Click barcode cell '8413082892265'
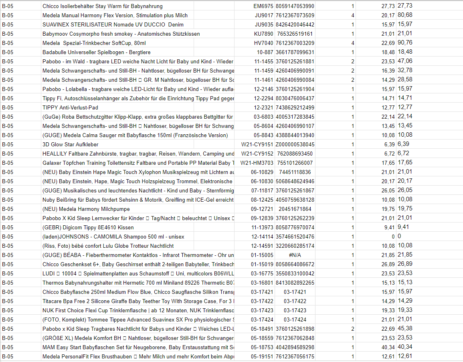This screenshot has height=362, width=463. 295,283
